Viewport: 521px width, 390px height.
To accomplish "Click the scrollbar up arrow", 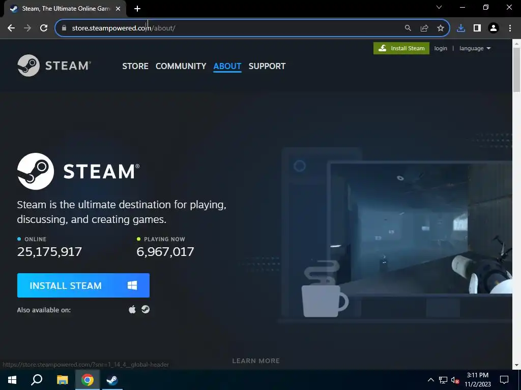I will coord(517,43).
